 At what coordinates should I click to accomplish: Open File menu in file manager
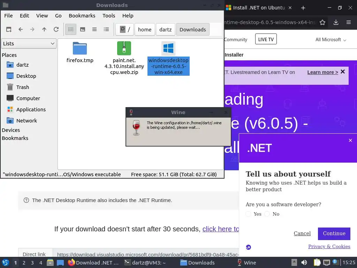point(8,16)
